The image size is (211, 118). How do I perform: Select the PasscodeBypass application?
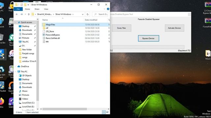click(53, 35)
